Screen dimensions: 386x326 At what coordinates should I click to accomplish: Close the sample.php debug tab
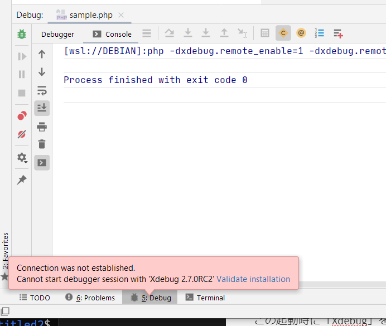[121, 15]
